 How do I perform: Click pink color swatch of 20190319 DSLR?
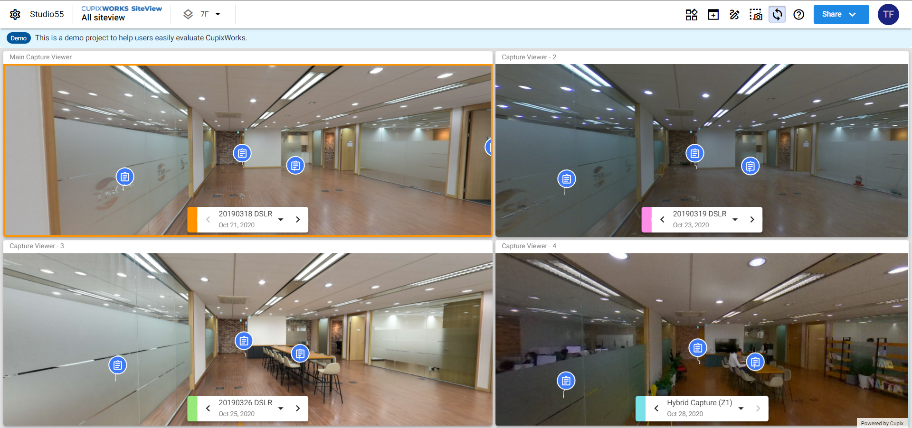coord(646,220)
